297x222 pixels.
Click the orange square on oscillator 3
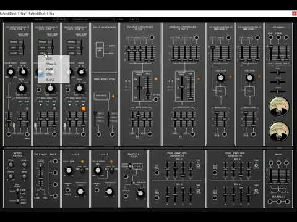tap(84, 109)
